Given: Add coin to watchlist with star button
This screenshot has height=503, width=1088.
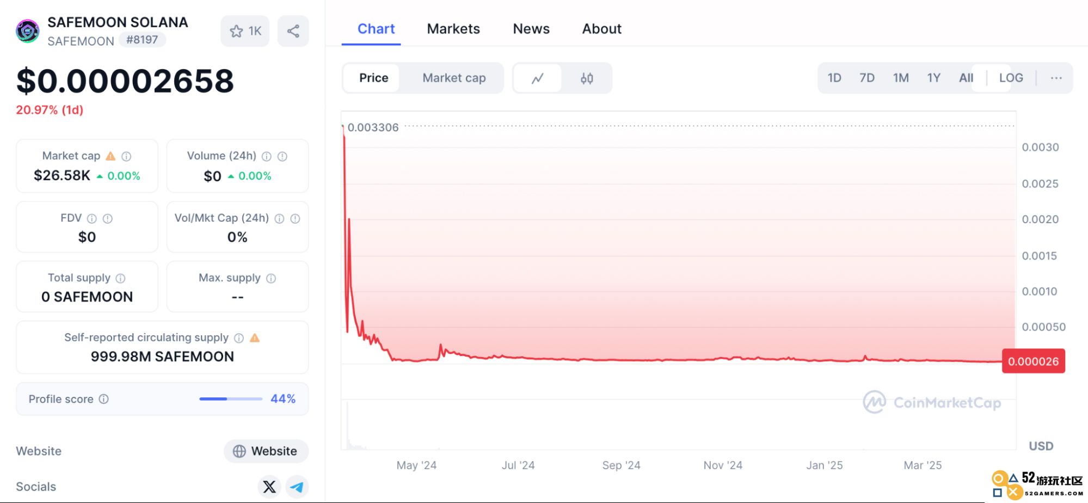Looking at the screenshot, I should click(245, 31).
